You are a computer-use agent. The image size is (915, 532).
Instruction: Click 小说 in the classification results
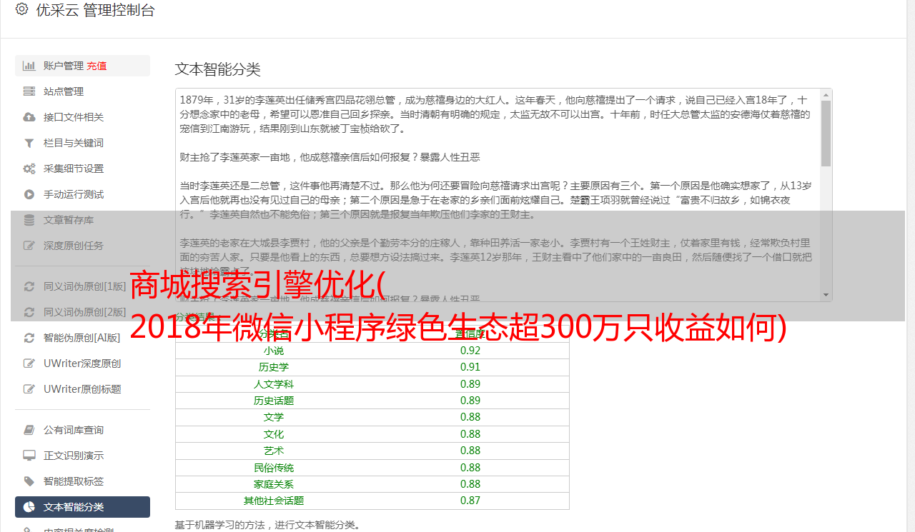pyautogui.click(x=274, y=351)
